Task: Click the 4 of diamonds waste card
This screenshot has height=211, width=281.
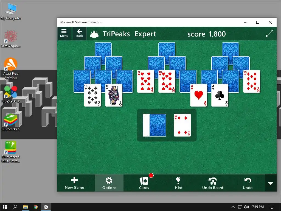Action: [x=182, y=125]
